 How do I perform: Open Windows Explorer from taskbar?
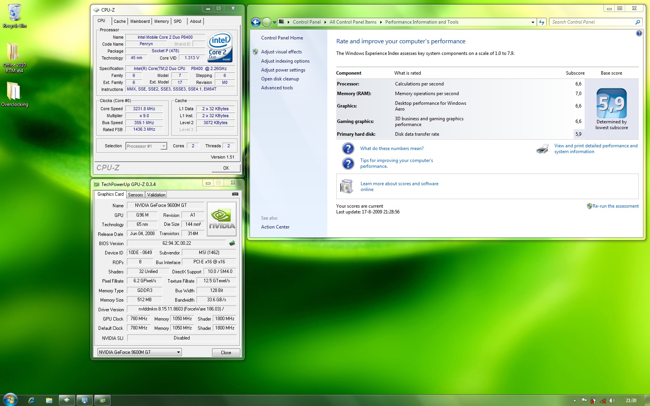click(x=49, y=400)
